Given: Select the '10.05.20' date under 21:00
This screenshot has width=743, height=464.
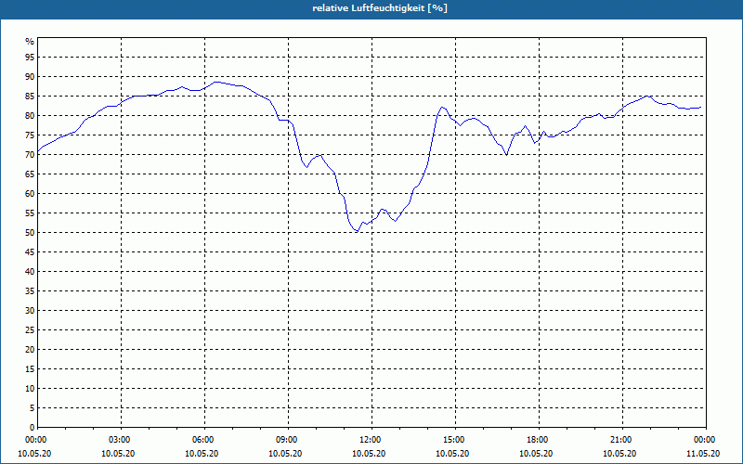Looking at the screenshot, I should (x=619, y=454).
